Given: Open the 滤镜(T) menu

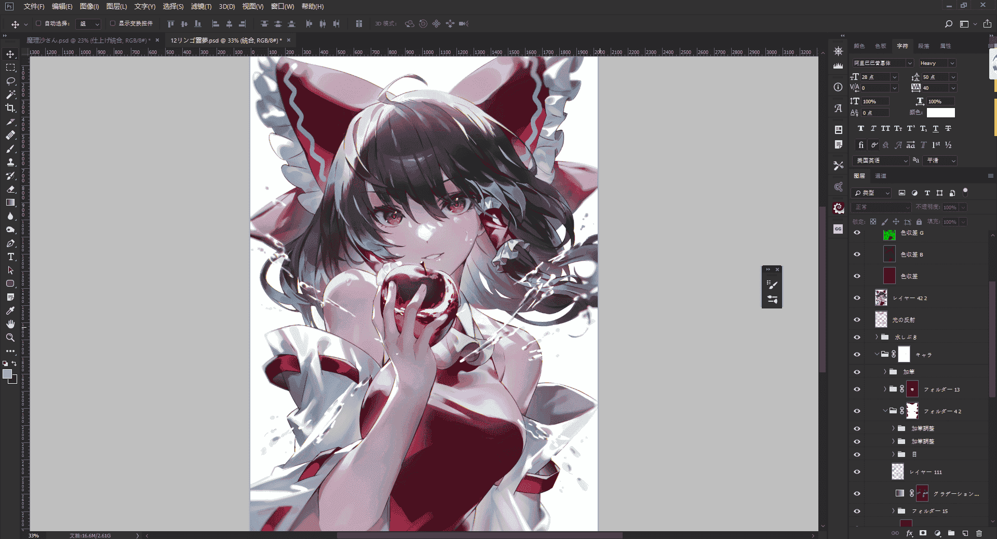Looking at the screenshot, I should coord(201,6).
